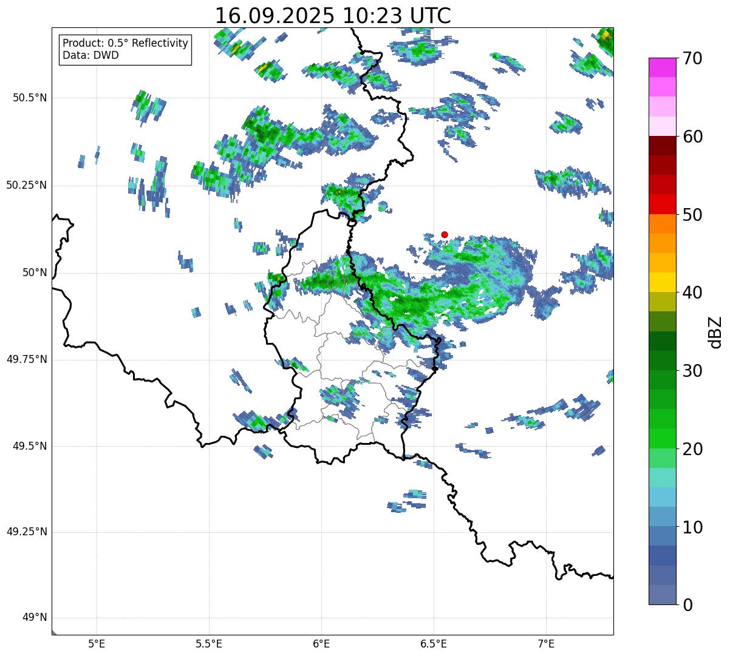Click the red location marker dot
The width and height of the screenshot is (730, 656).
tap(445, 234)
